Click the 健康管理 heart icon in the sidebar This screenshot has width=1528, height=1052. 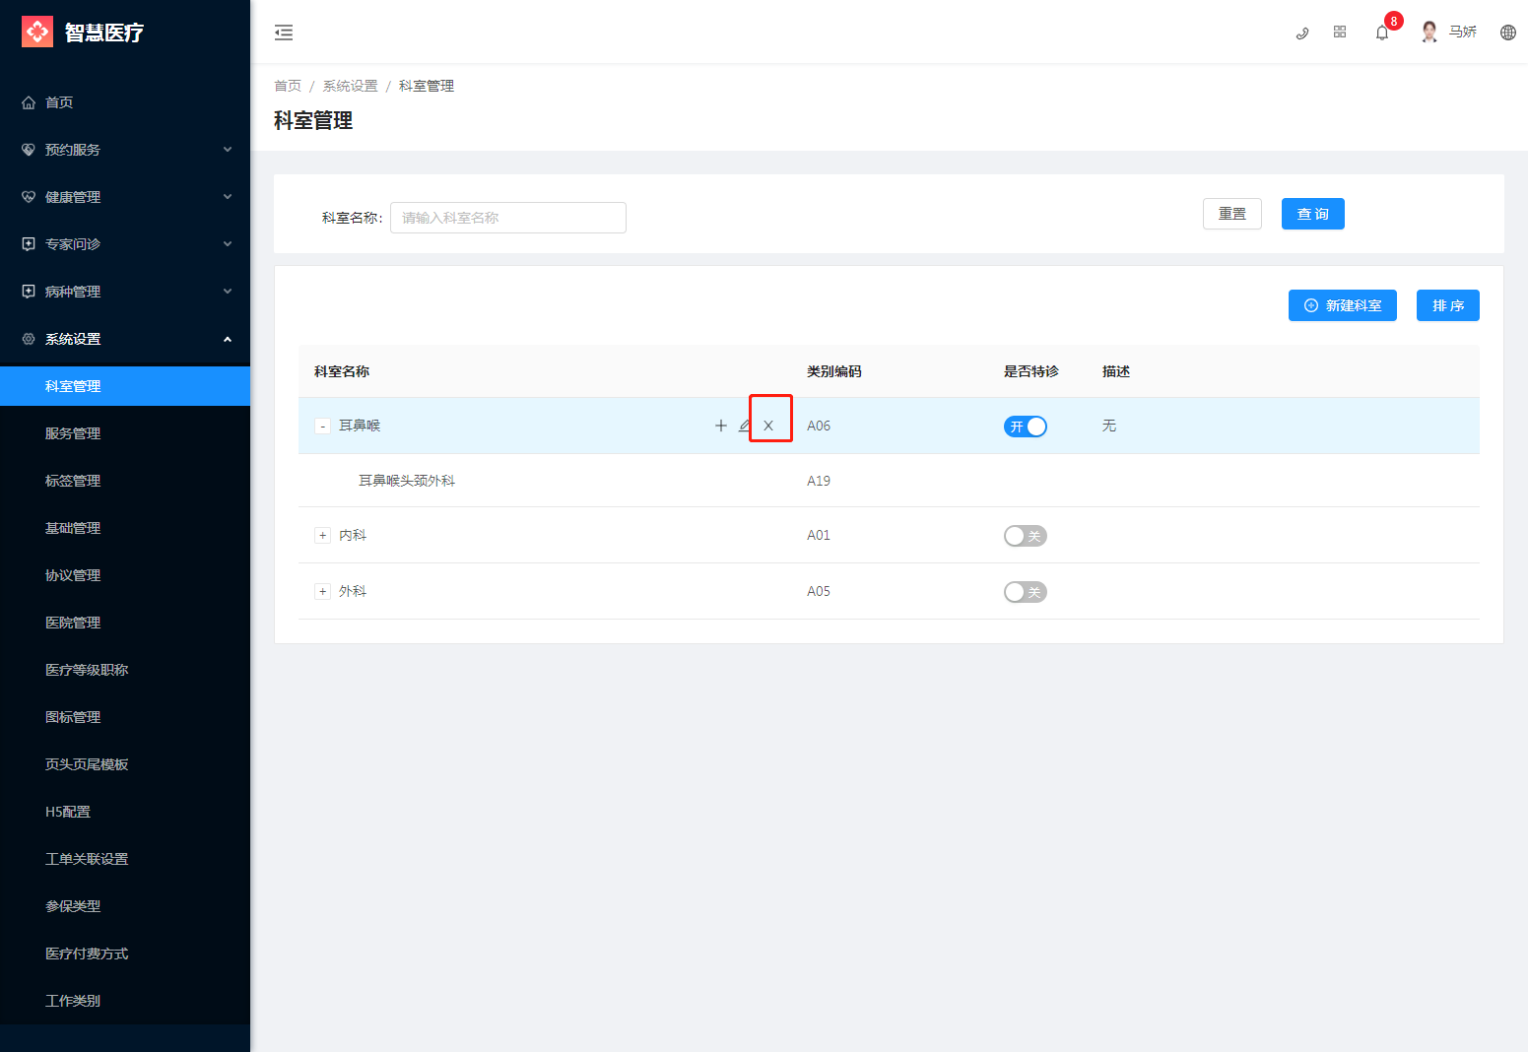click(x=29, y=197)
